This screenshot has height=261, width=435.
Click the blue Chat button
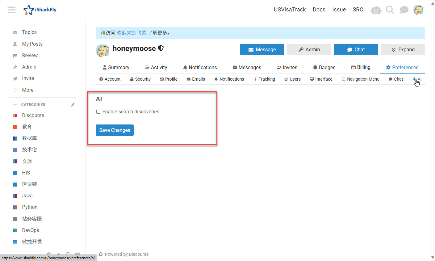(356, 49)
